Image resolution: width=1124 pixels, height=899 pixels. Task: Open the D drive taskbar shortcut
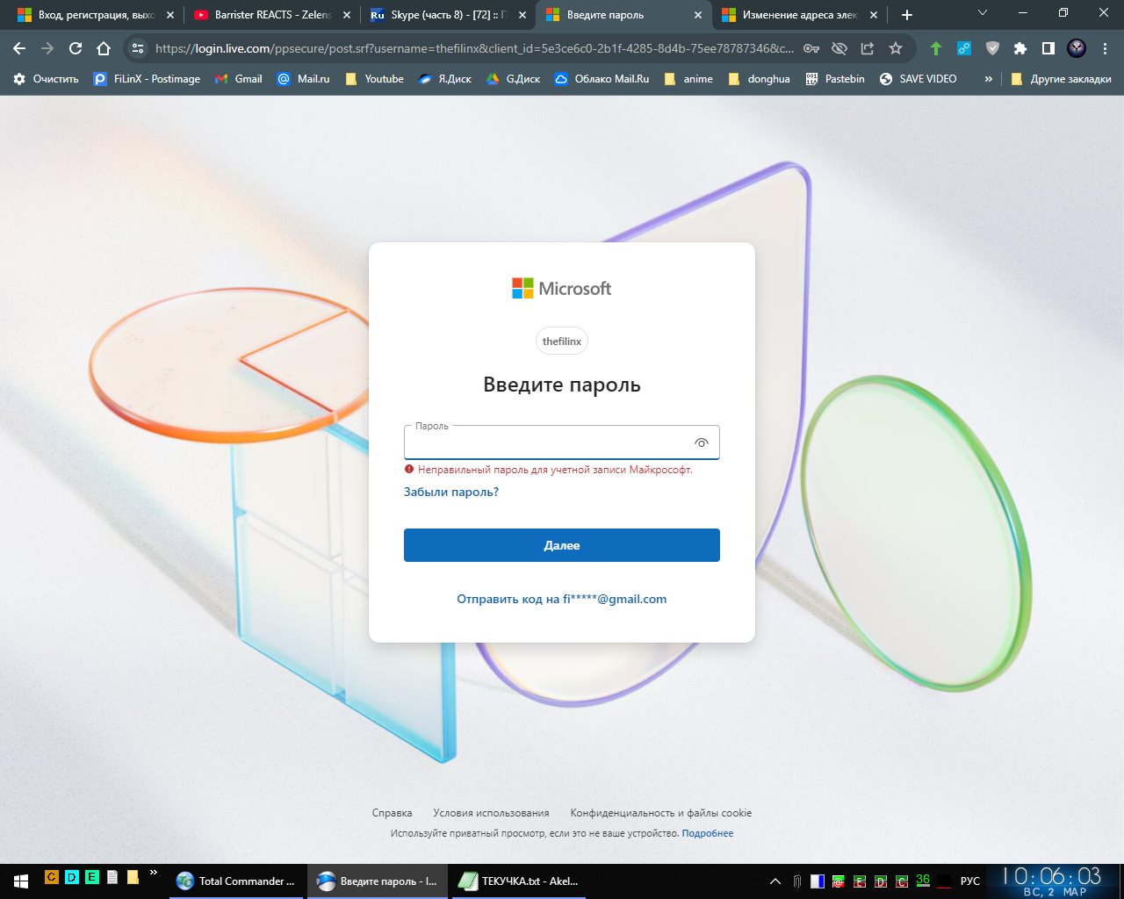click(71, 876)
